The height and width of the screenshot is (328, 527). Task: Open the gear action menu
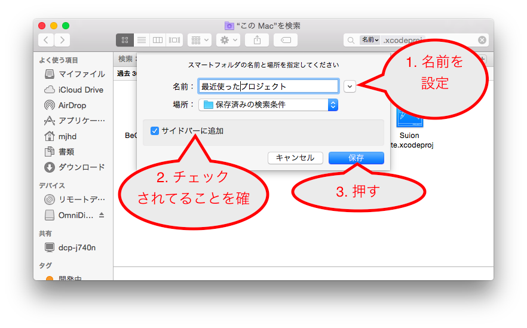click(228, 40)
